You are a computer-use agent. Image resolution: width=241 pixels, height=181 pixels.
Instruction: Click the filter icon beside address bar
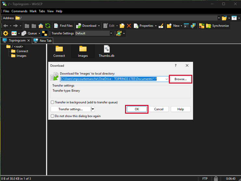(x=234, y=18)
